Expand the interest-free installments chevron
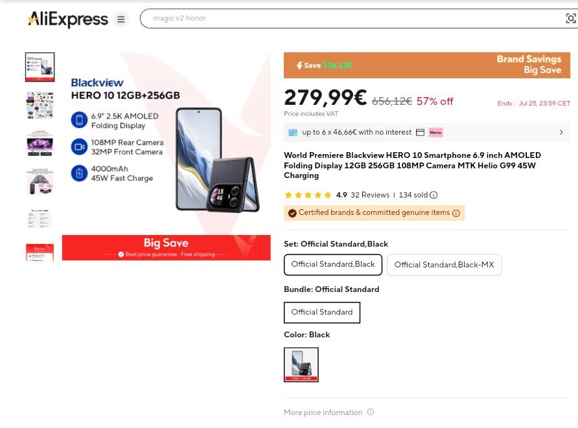578x428 pixels. click(x=561, y=133)
